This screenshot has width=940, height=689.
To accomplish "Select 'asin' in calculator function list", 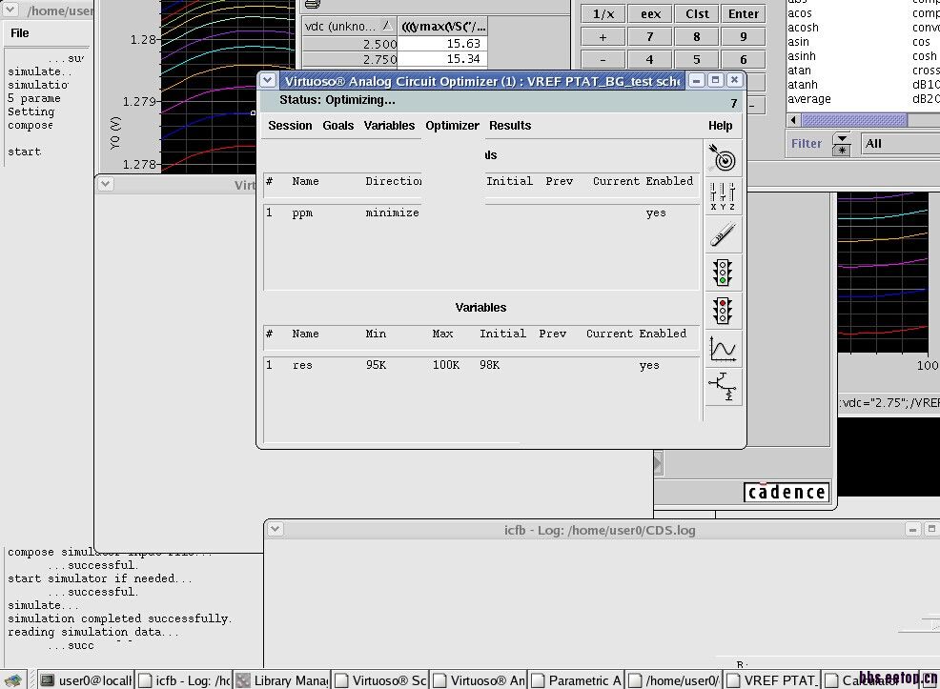I will (x=798, y=42).
